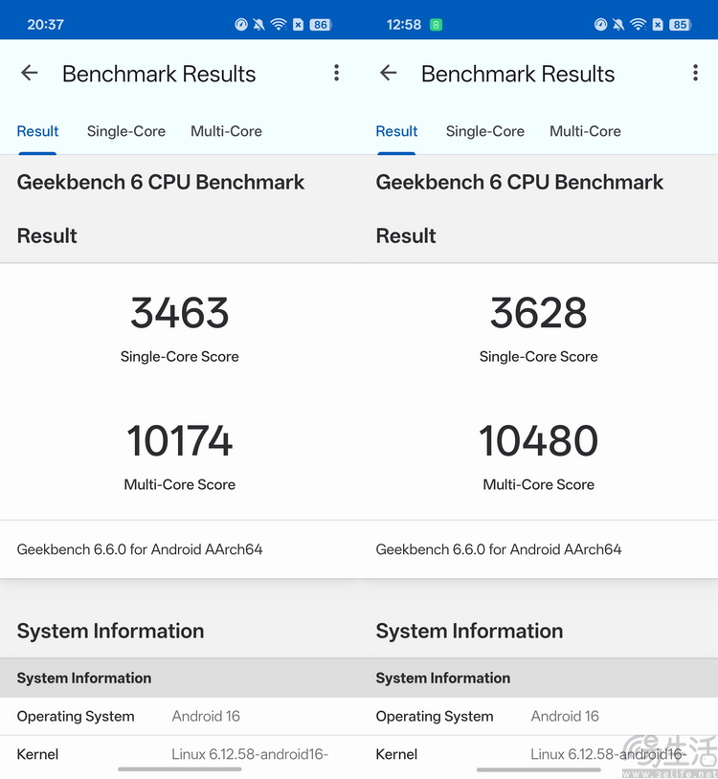Switch to Multi-Core tab in right screenshot
718x779 pixels.
[585, 132]
